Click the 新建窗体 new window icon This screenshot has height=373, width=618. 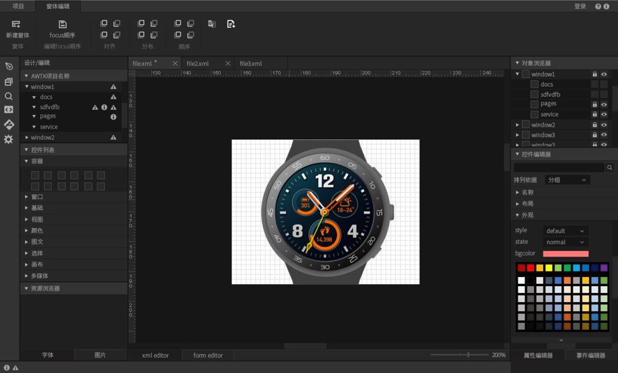point(16,25)
